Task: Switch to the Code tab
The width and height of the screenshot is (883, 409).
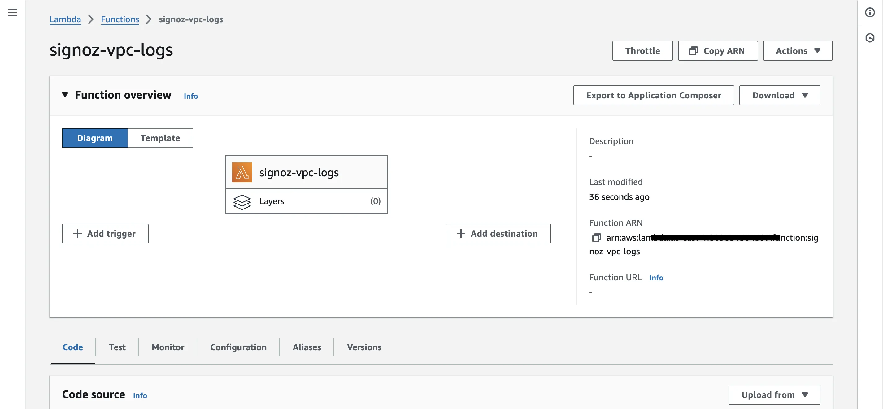Action: (x=73, y=347)
